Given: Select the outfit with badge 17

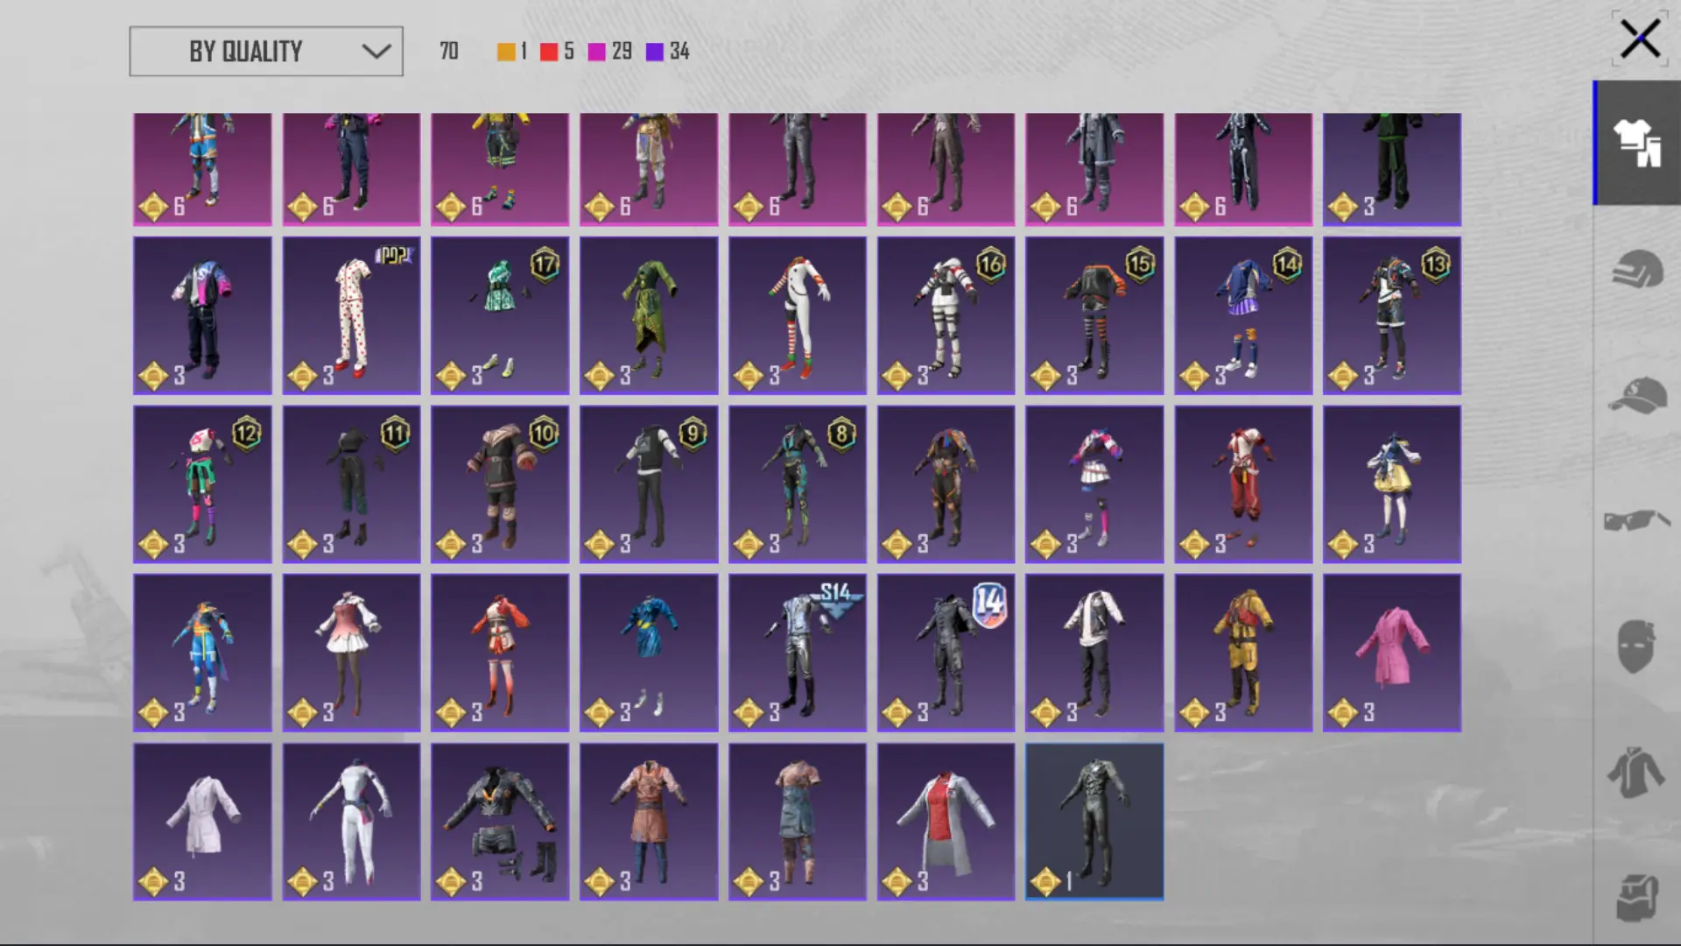Looking at the screenshot, I should [x=499, y=315].
